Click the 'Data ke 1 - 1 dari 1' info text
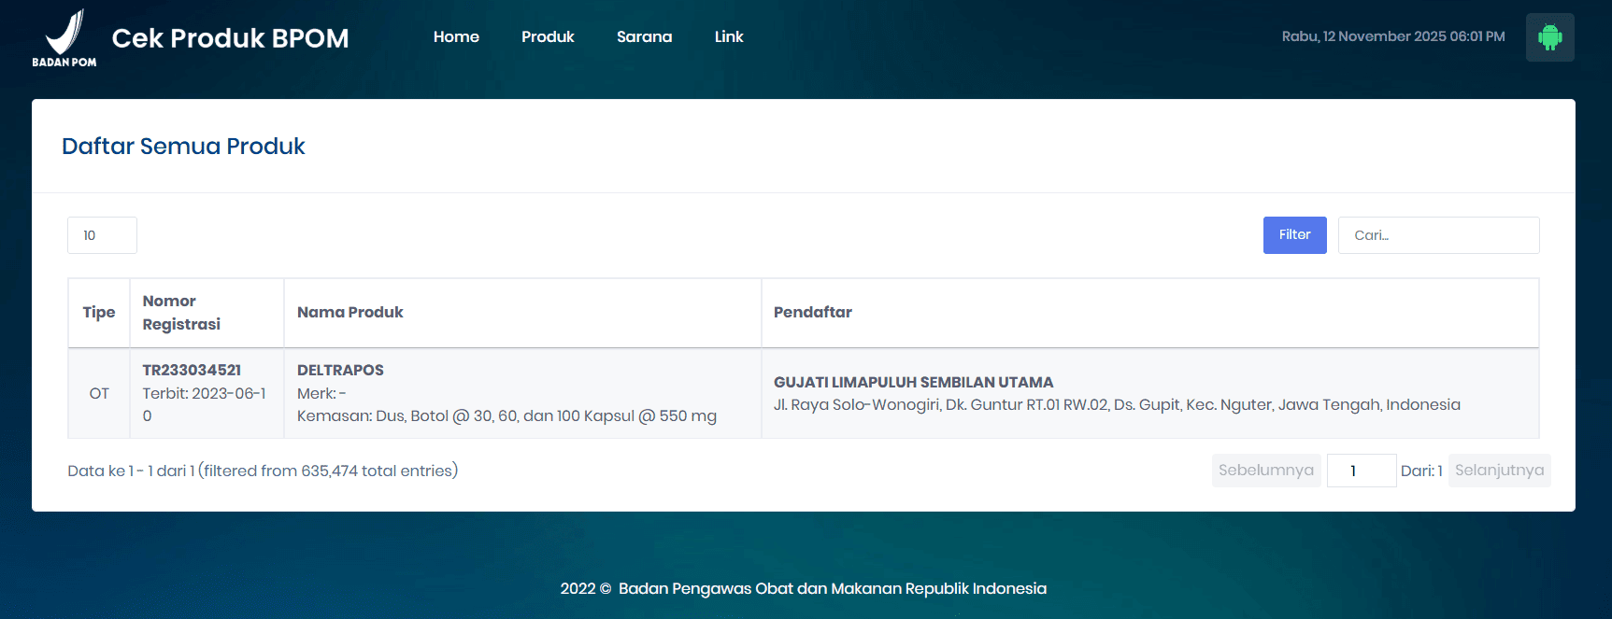 pyautogui.click(x=263, y=471)
